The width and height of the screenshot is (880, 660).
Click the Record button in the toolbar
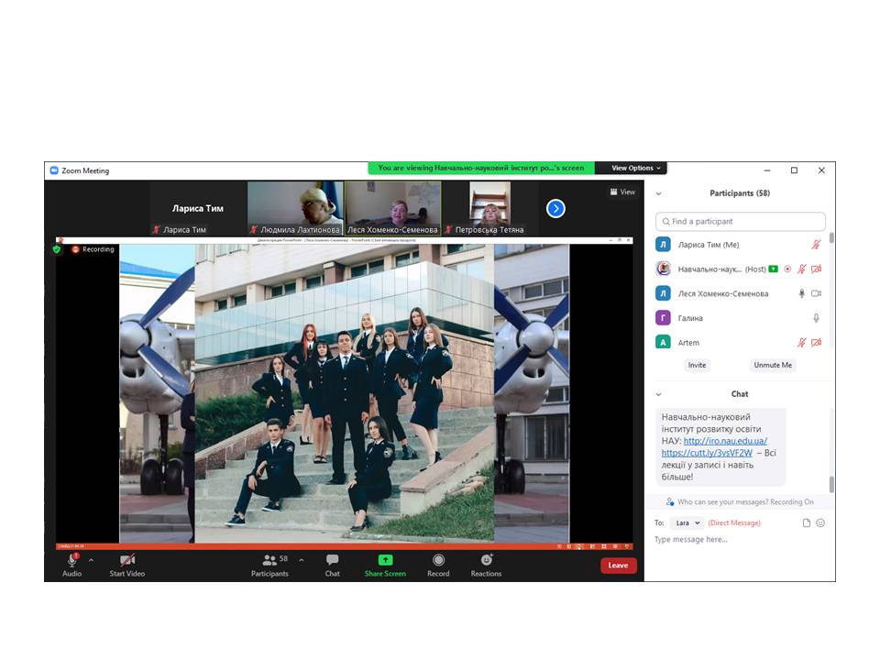coord(438,561)
